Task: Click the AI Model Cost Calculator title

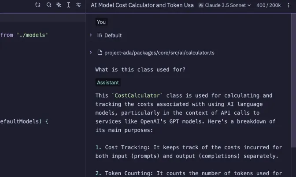Action: (x=142, y=5)
